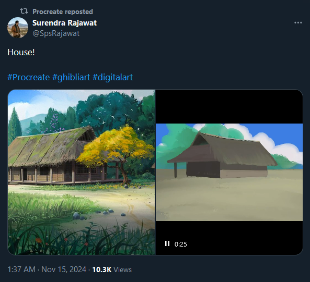Viewport: 310px width, 282px height.
Task: Open Surendra Rajawat's profile avatar
Action: (x=18, y=28)
